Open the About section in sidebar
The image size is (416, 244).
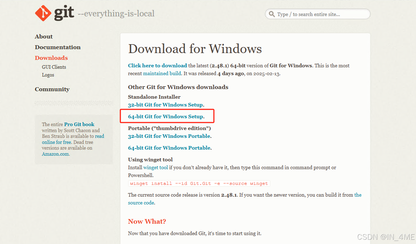(44, 37)
